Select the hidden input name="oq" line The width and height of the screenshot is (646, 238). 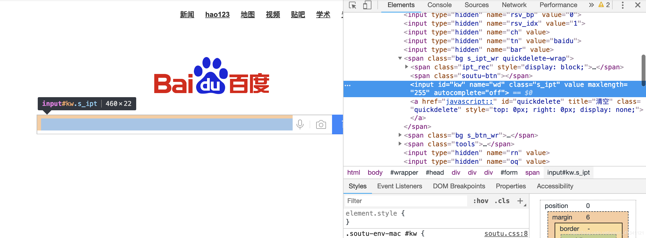click(476, 162)
